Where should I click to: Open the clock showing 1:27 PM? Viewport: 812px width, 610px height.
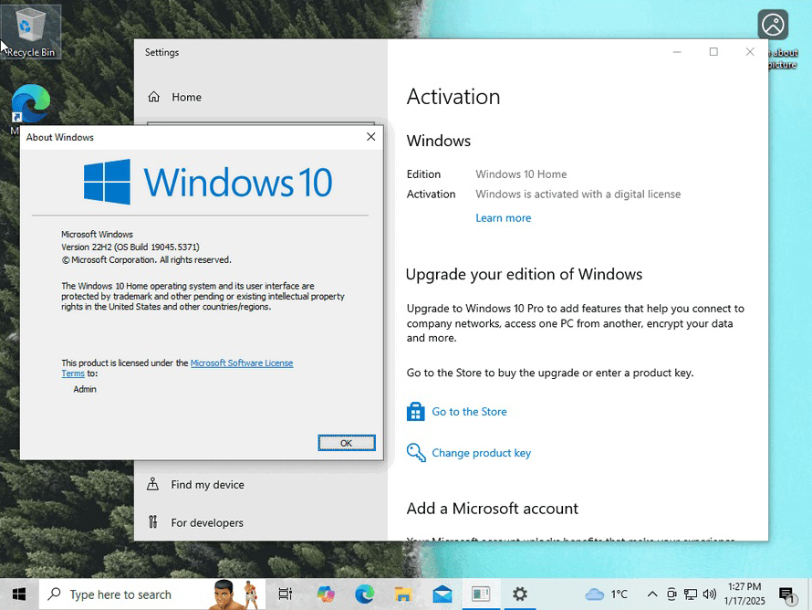point(744,594)
